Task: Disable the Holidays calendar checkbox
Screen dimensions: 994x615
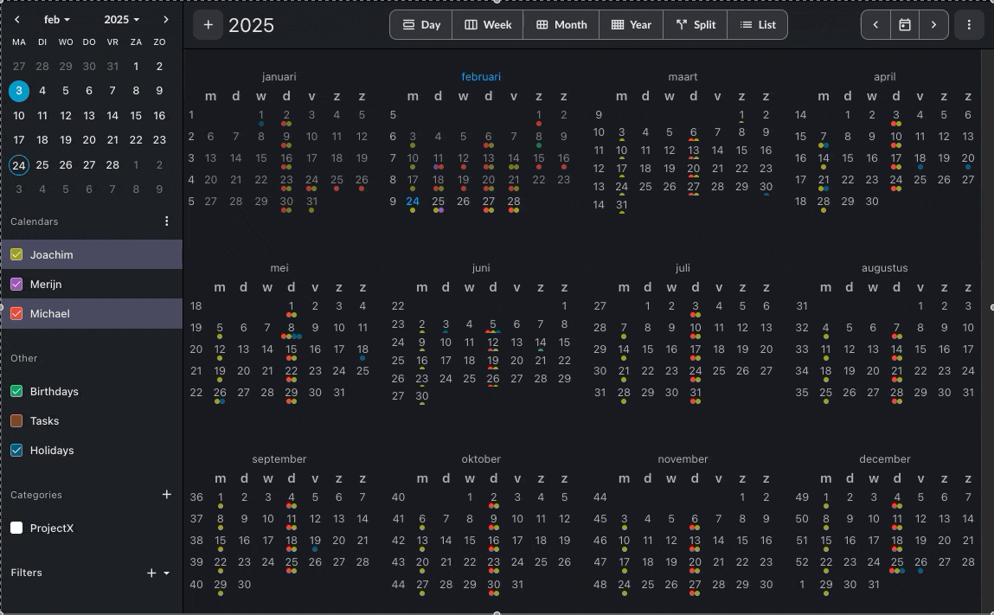Action: [x=16, y=451]
